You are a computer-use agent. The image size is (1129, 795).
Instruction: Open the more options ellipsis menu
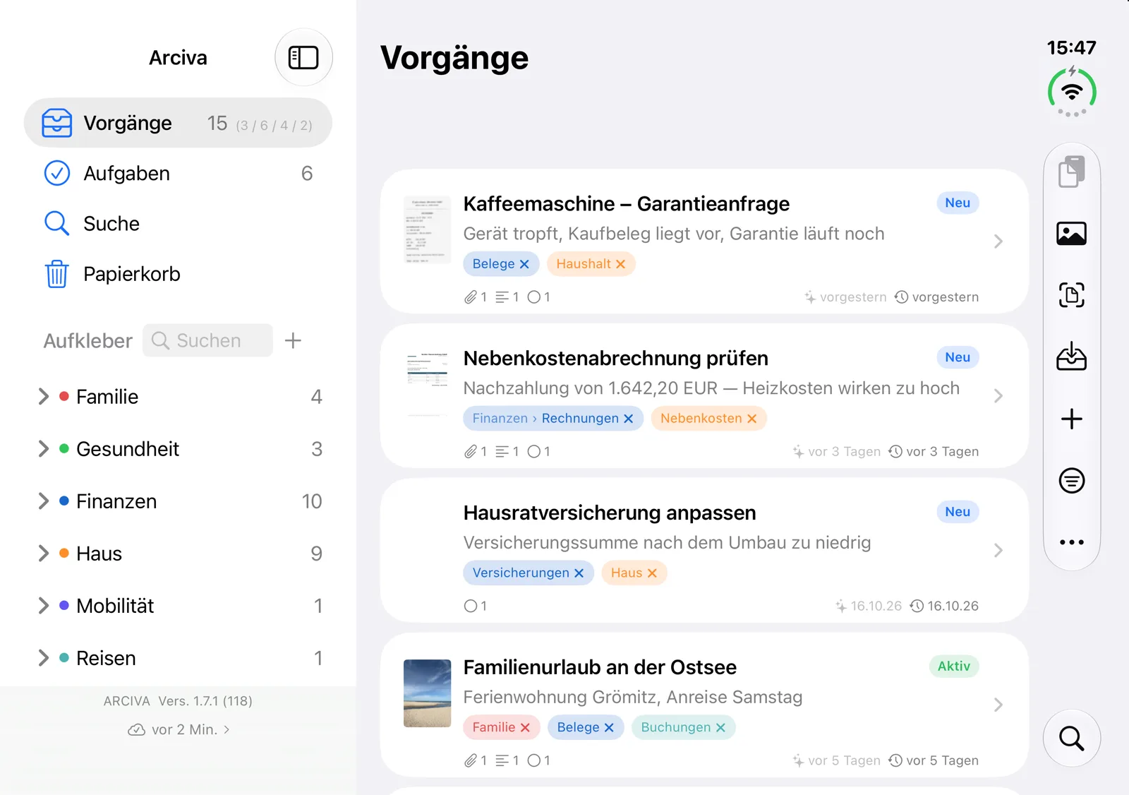pos(1072,542)
